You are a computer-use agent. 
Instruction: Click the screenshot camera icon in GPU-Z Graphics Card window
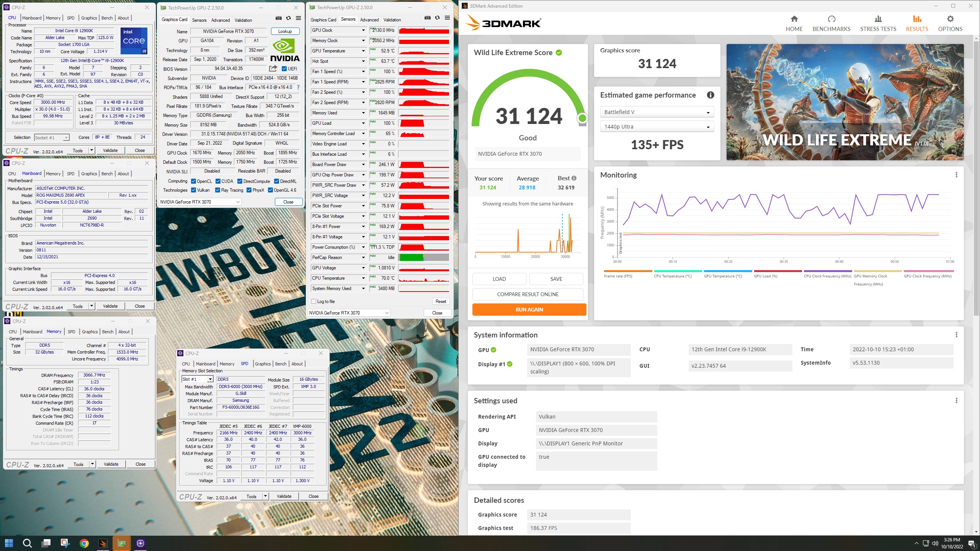pyautogui.click(x=279, y=18)
